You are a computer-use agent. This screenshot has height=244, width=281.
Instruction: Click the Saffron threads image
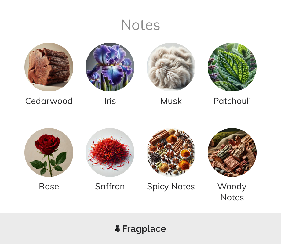[110, 152]
